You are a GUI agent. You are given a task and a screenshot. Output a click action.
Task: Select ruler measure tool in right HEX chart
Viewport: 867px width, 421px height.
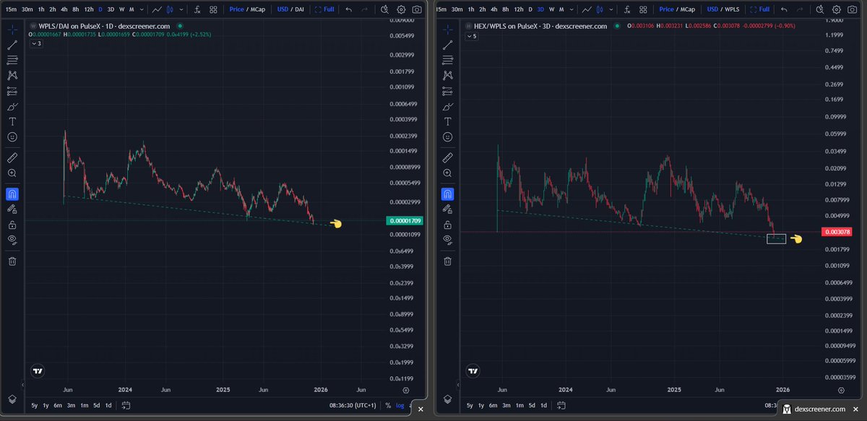(448, 157)
